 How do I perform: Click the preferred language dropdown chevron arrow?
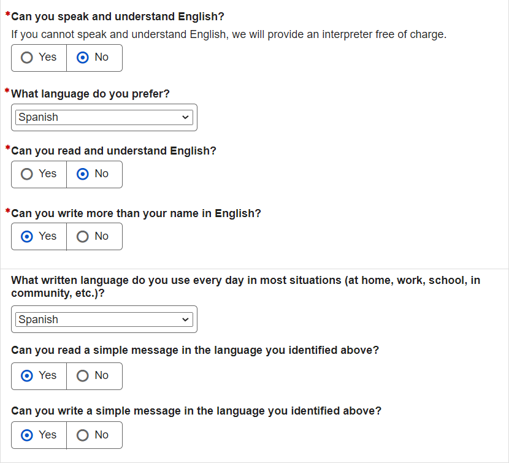coord(186,117)
